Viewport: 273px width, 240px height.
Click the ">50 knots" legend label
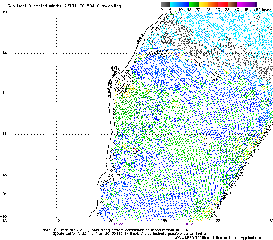click(x=262, y=10)
